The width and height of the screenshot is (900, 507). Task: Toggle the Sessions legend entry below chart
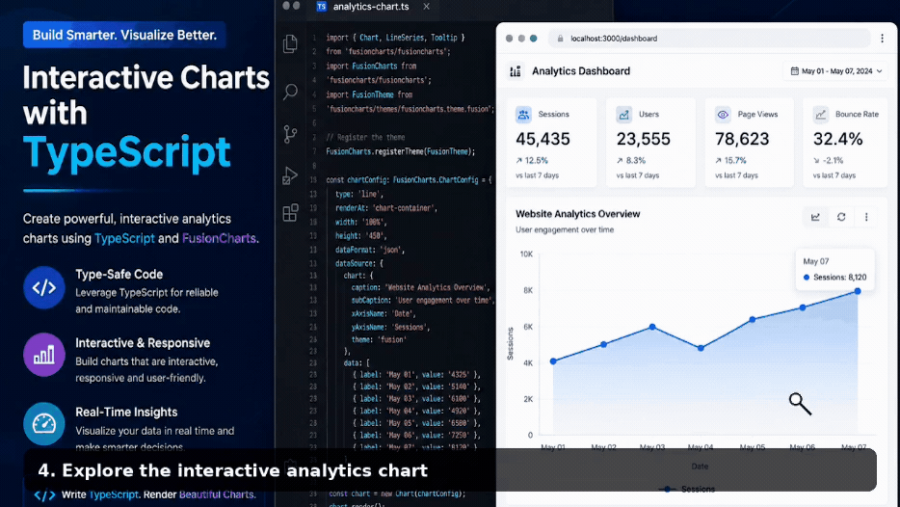click(686, 490)
